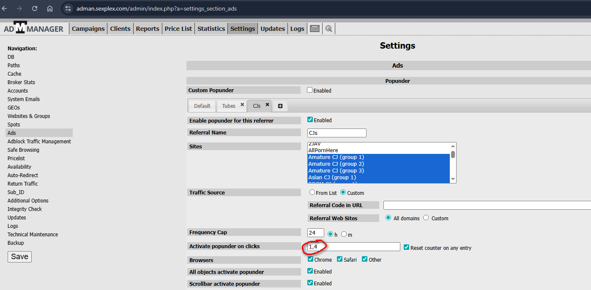Uncheck the Chrome browser checkbox
The height and width of the screenshot is (290, 591).
(310, 259)
